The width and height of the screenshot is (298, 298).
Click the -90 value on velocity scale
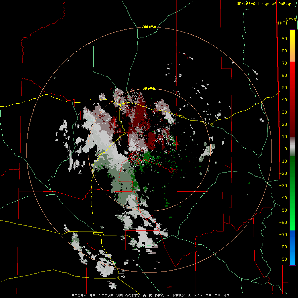(x=283, y=259)
